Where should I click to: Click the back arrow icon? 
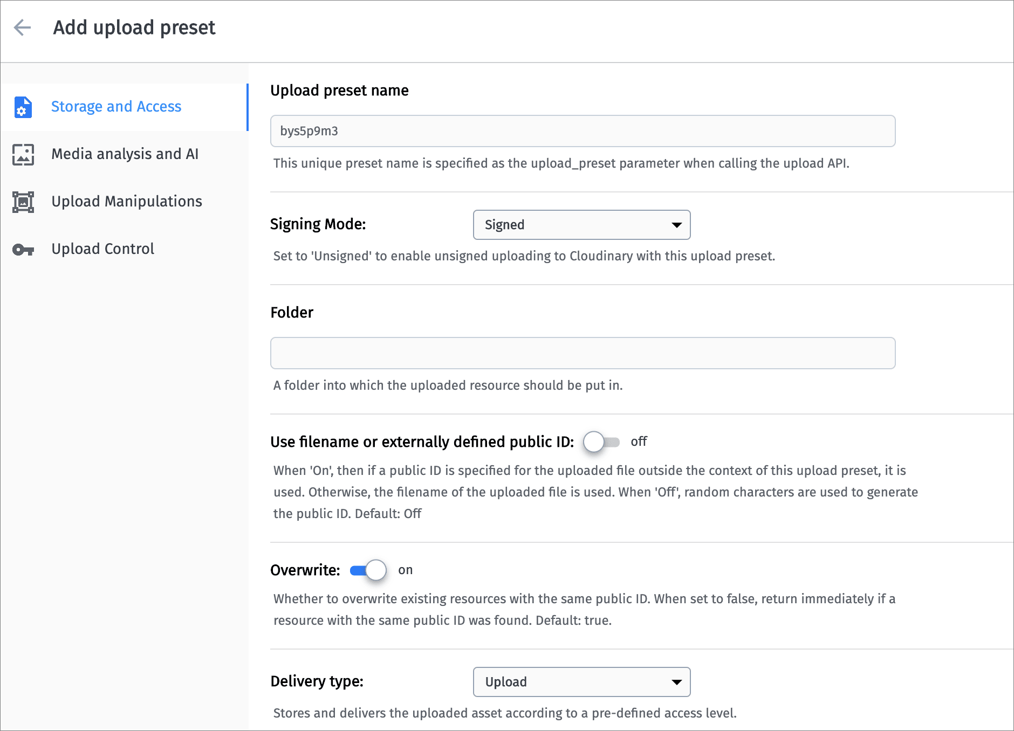click(x=22, y=27)
